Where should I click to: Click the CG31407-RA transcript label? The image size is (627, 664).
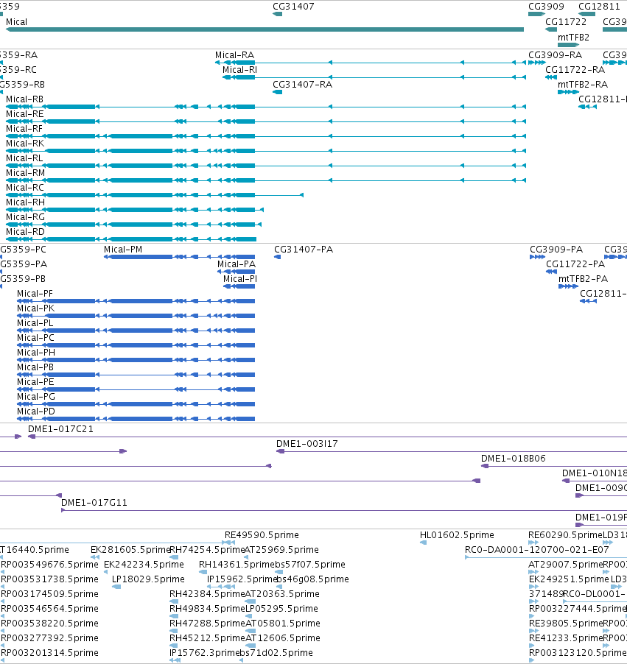coord(302,85)
